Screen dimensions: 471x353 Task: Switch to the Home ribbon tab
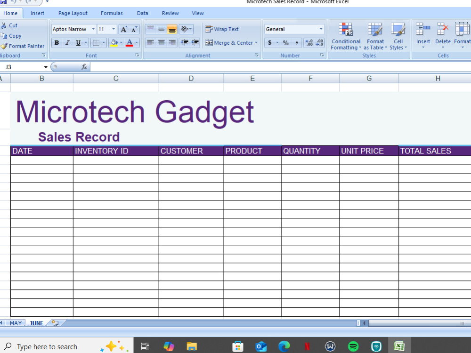point(10,13)
